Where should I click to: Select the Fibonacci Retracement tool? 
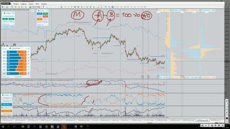click(65, 7)
